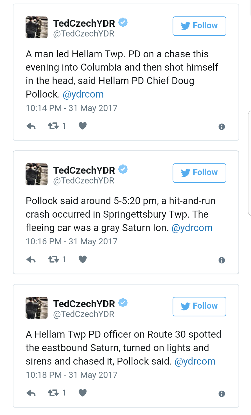Like the tweet about the Columbia chase
This screenshot has width=251, height=415.
[83, 126]
